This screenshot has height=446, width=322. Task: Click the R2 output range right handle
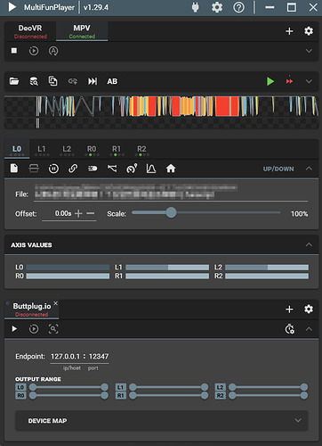304,395
